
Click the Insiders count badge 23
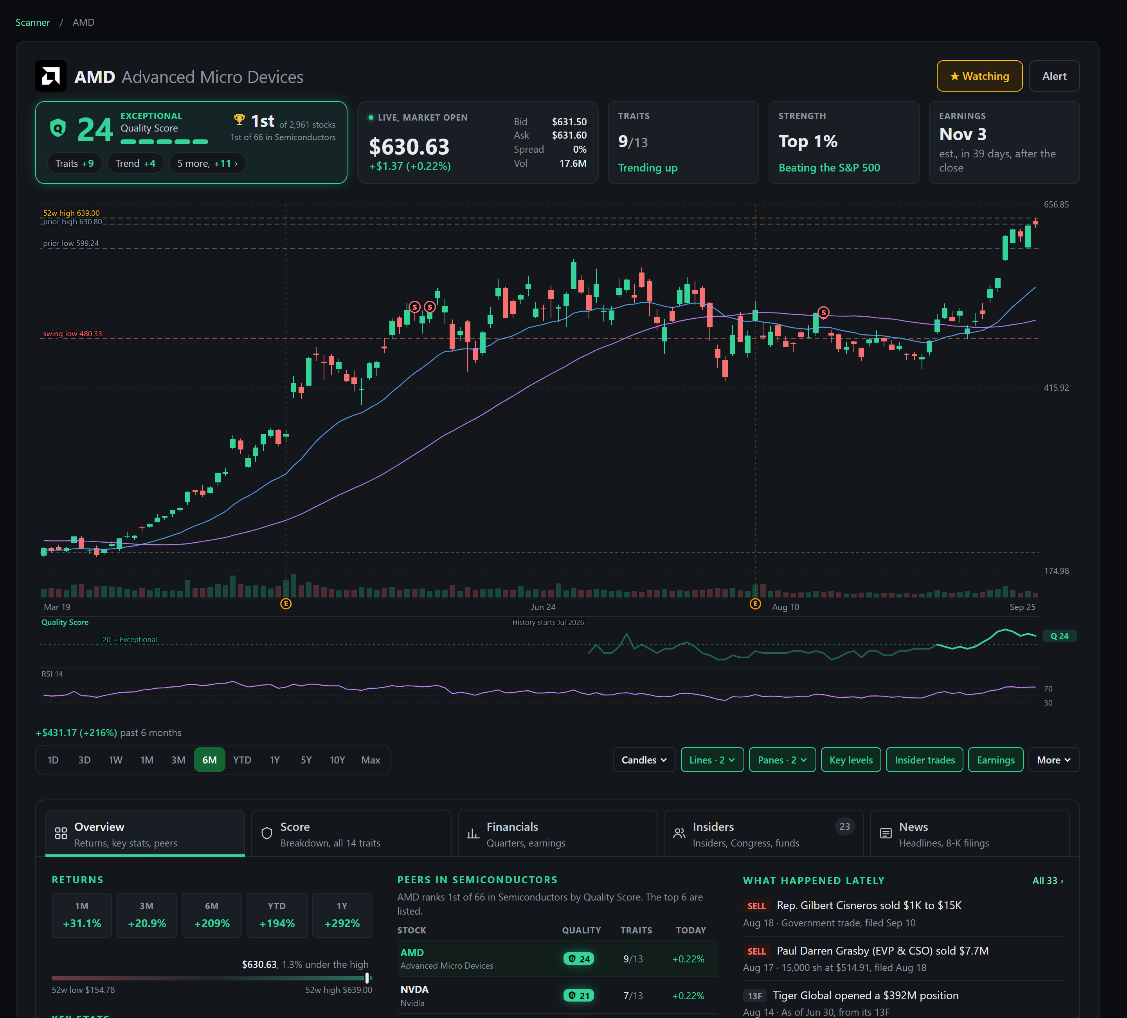click(x=845, y=826)
